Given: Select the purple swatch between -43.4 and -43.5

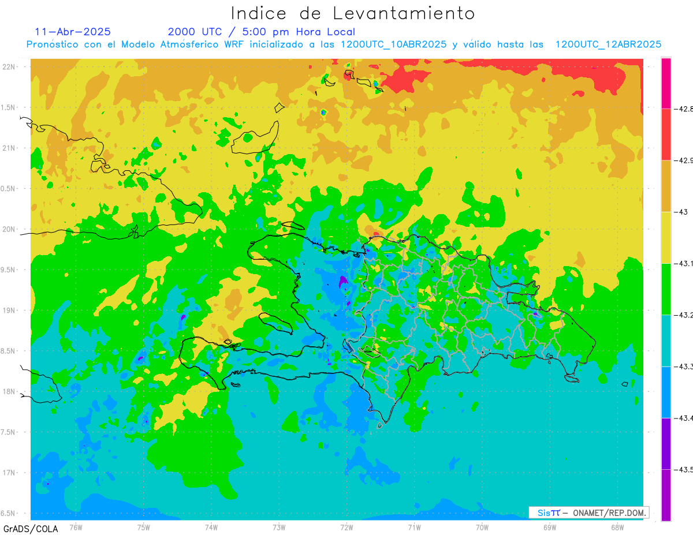Looking at the screenshot, I should pyautogui.click(x=666, y=443).
